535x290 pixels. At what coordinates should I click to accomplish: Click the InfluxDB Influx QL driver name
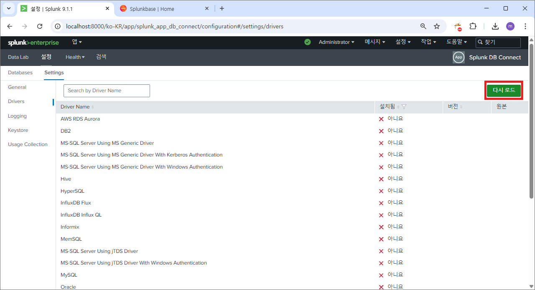[x=81, y=215]
